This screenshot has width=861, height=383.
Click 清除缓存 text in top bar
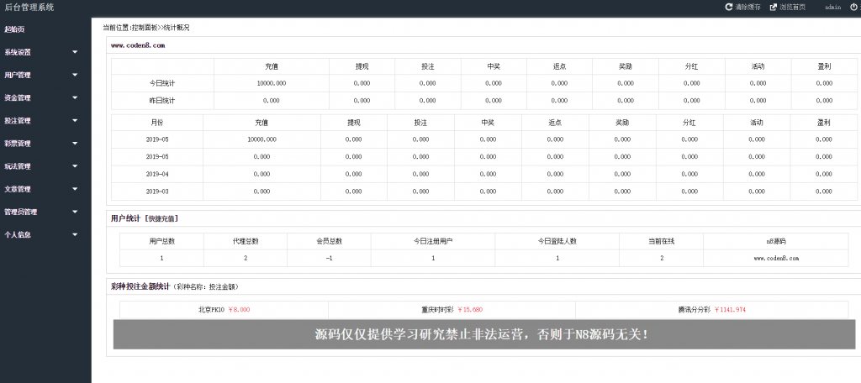click(x=747, y=7)
